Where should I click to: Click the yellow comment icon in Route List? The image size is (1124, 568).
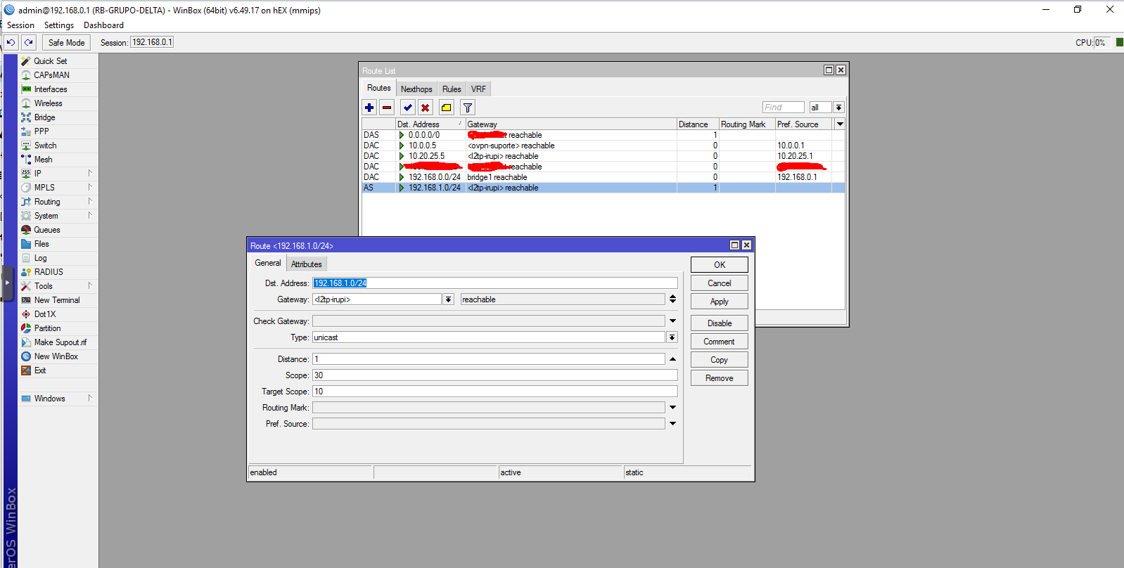[x=447, y=108]
